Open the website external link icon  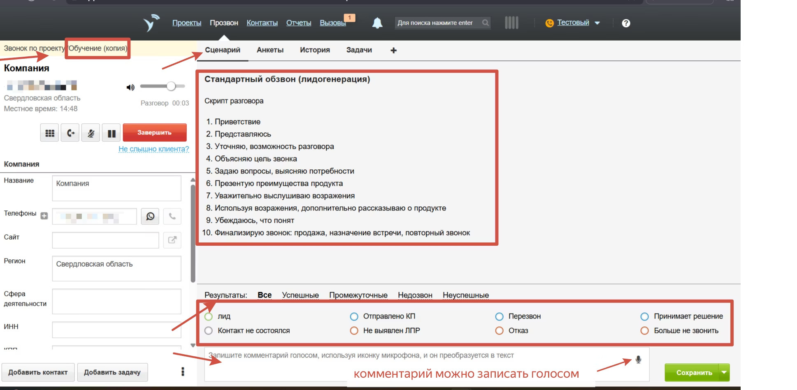[172, 240]
